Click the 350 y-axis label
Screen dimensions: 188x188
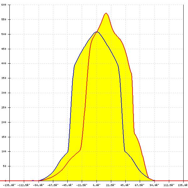4,78
